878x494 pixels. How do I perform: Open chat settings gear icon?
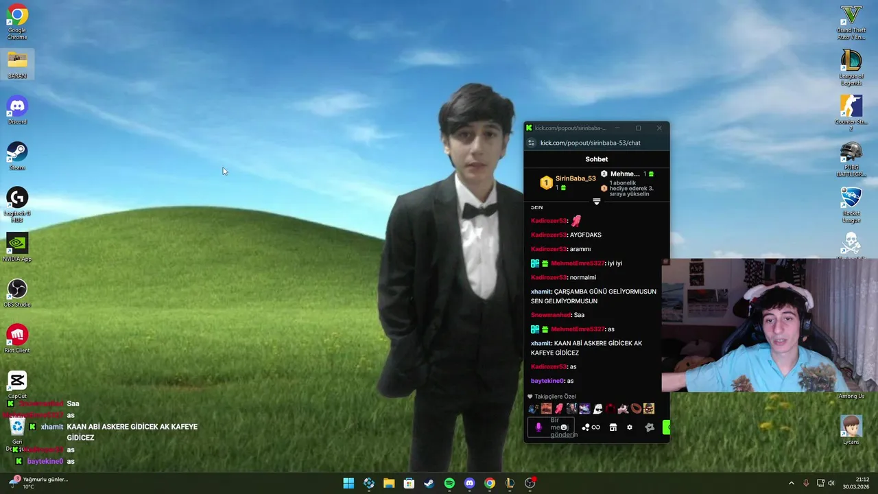pyautogui.click(x=630, y=427)
